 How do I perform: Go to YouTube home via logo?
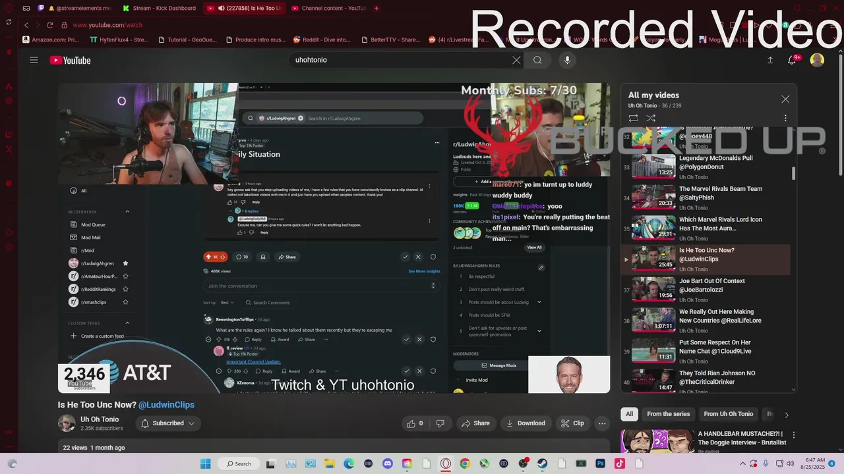(70, 61)
